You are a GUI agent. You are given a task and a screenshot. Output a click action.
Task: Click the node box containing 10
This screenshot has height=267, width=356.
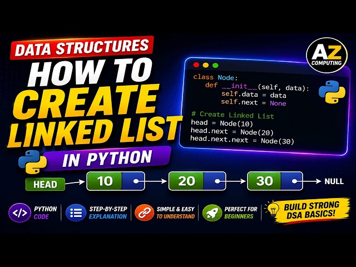tap(116, 181)
